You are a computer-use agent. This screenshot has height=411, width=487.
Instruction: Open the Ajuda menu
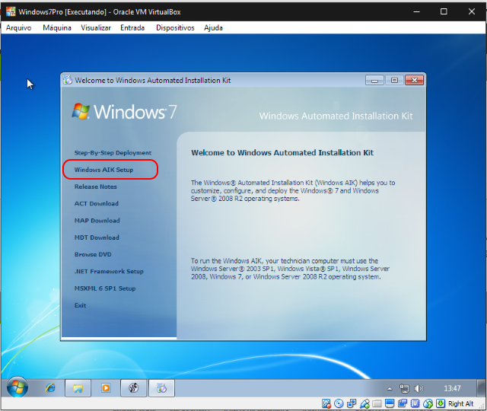(x=213, y=27)
